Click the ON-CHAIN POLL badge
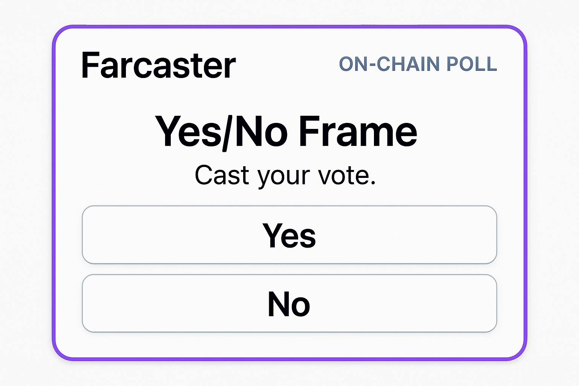Image resolution: width=579 pixels, height=386 pixels. pyautogui.click(x=418, y=64)
